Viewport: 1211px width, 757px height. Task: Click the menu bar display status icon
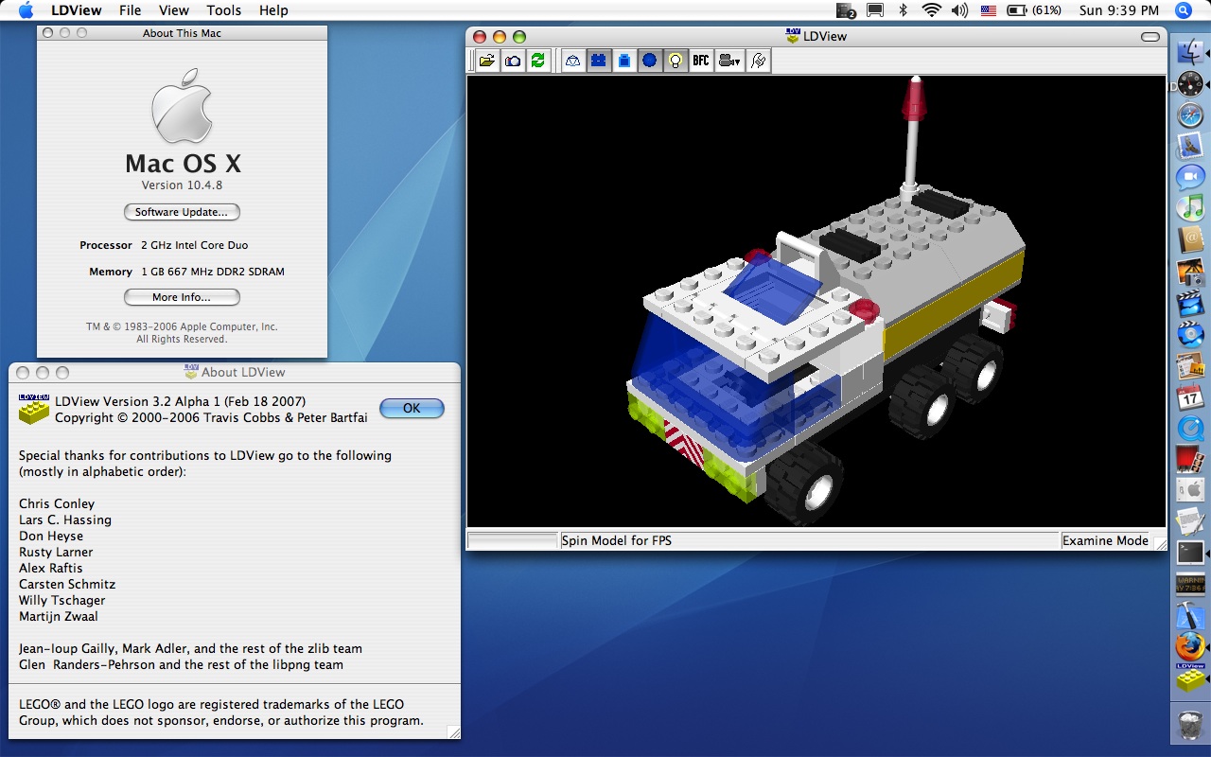coord(875,10)
